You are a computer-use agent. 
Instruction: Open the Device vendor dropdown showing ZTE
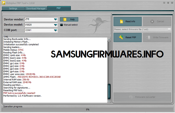tap(41, 19)
